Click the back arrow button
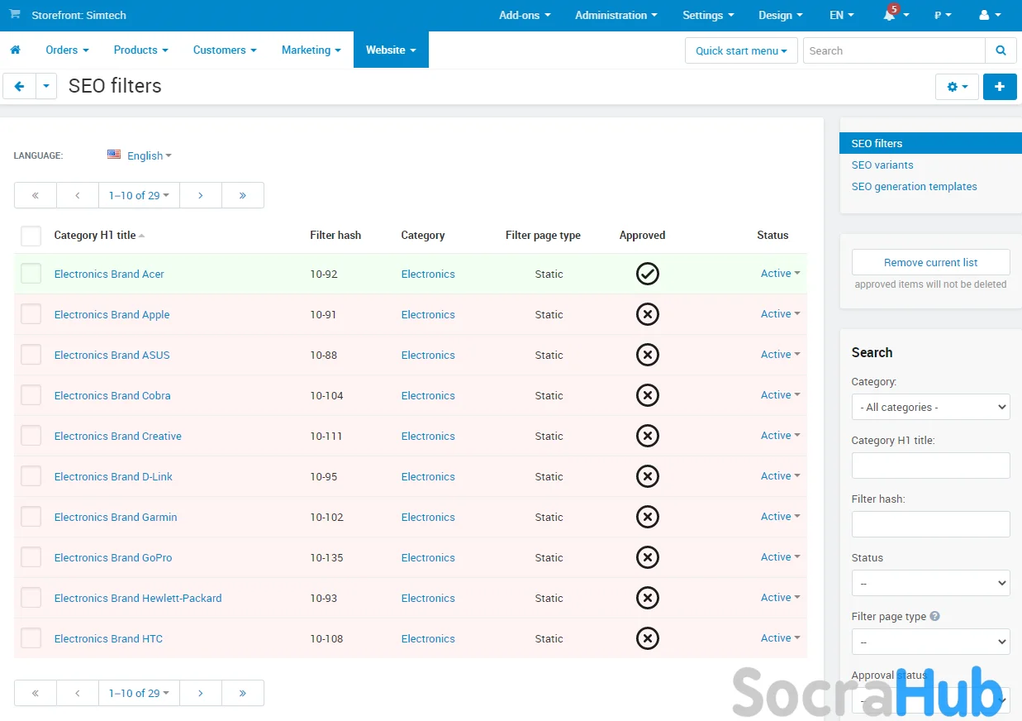This screenshot has width=1022, height=721. click(19, 86)
